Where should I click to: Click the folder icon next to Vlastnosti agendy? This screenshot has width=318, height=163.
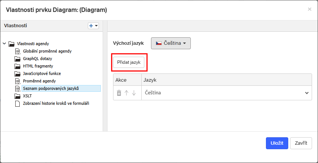pos(12,44)
